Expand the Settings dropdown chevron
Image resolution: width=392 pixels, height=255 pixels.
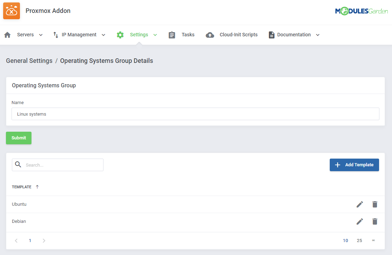(155, 35)
